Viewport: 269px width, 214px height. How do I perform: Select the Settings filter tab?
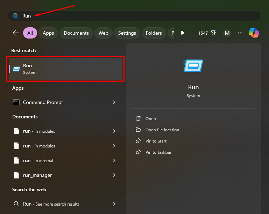pyautogui.click(x=127, y=33)
